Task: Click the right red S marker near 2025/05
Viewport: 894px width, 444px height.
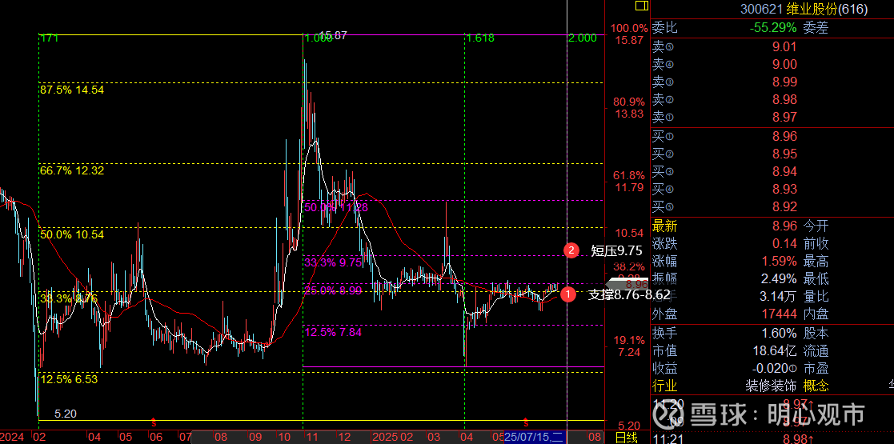Action: (526, 422)
